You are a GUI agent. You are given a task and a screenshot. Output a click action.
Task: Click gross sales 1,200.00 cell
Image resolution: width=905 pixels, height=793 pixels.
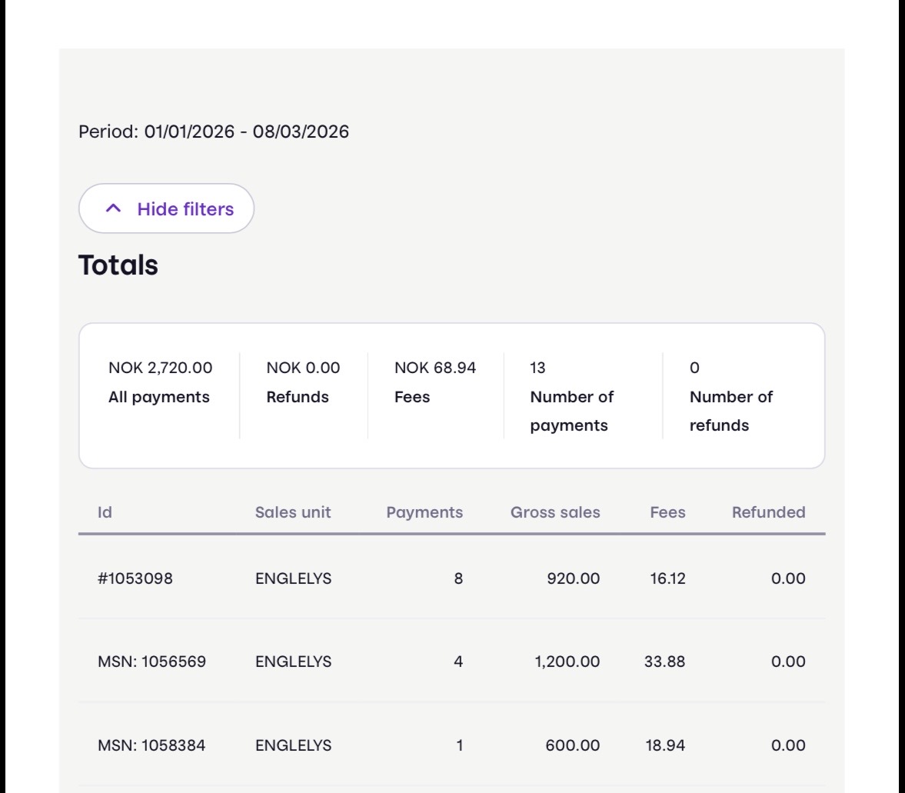567,661
